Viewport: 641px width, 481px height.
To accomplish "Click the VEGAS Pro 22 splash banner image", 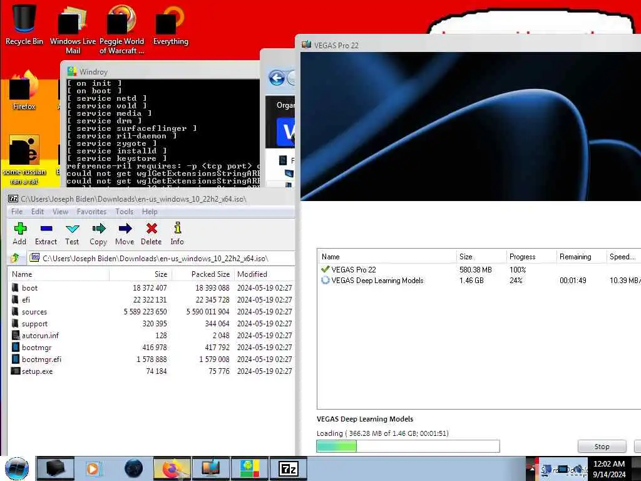I will [471, 126].
